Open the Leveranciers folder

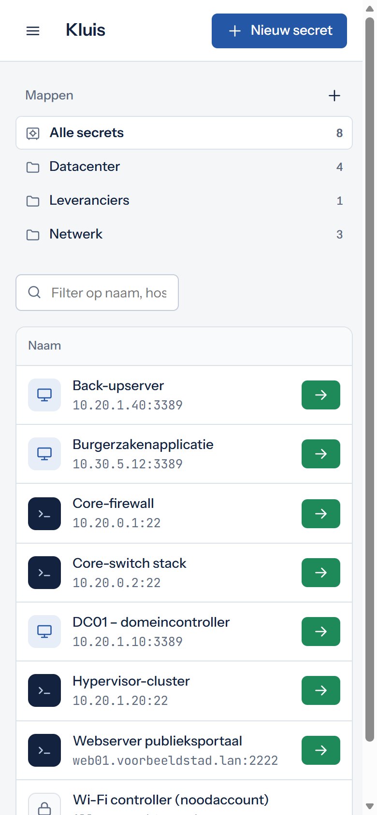point(184,200)
